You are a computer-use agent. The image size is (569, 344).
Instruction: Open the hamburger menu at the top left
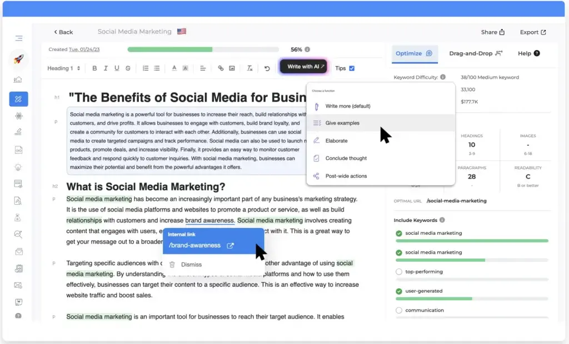(x=18, y=38)
